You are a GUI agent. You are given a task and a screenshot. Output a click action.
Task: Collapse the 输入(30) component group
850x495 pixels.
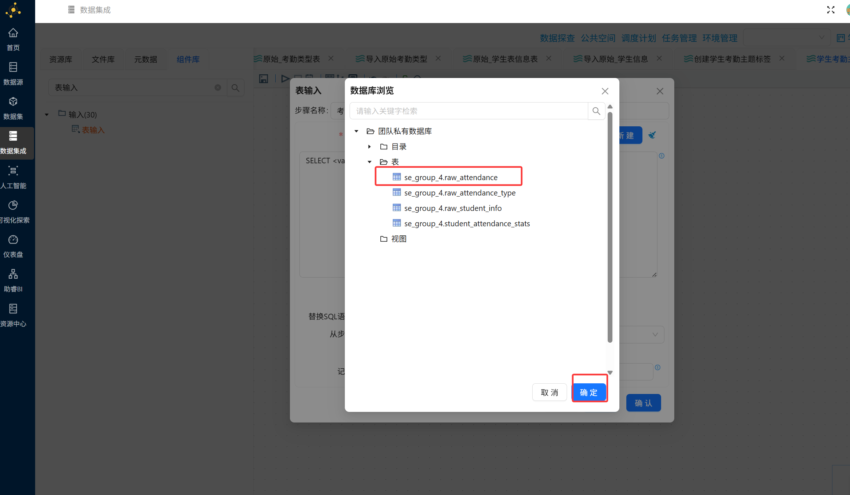coord(46,115)
